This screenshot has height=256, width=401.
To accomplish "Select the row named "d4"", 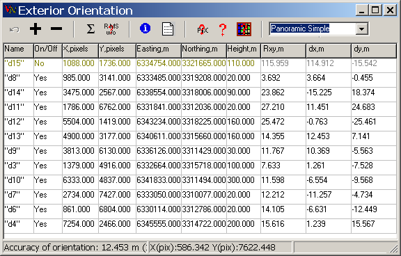I will click(x=200, y=224).
